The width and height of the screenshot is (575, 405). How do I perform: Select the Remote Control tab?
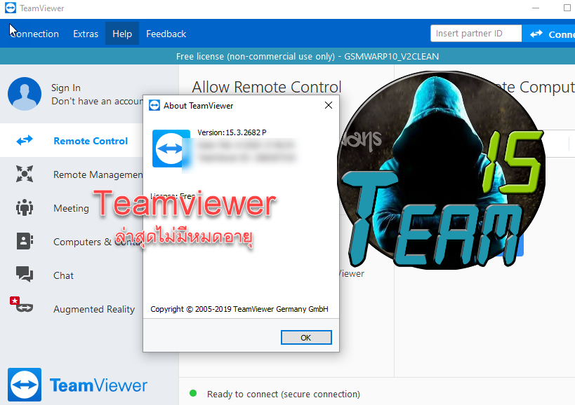pyautogui.click(x=72, y=140)
